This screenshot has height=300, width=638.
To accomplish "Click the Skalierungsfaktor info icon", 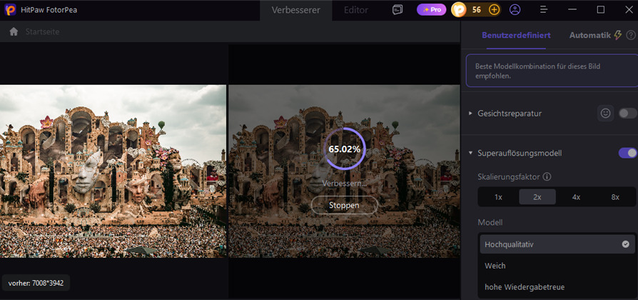I will (x=547, y=176).
